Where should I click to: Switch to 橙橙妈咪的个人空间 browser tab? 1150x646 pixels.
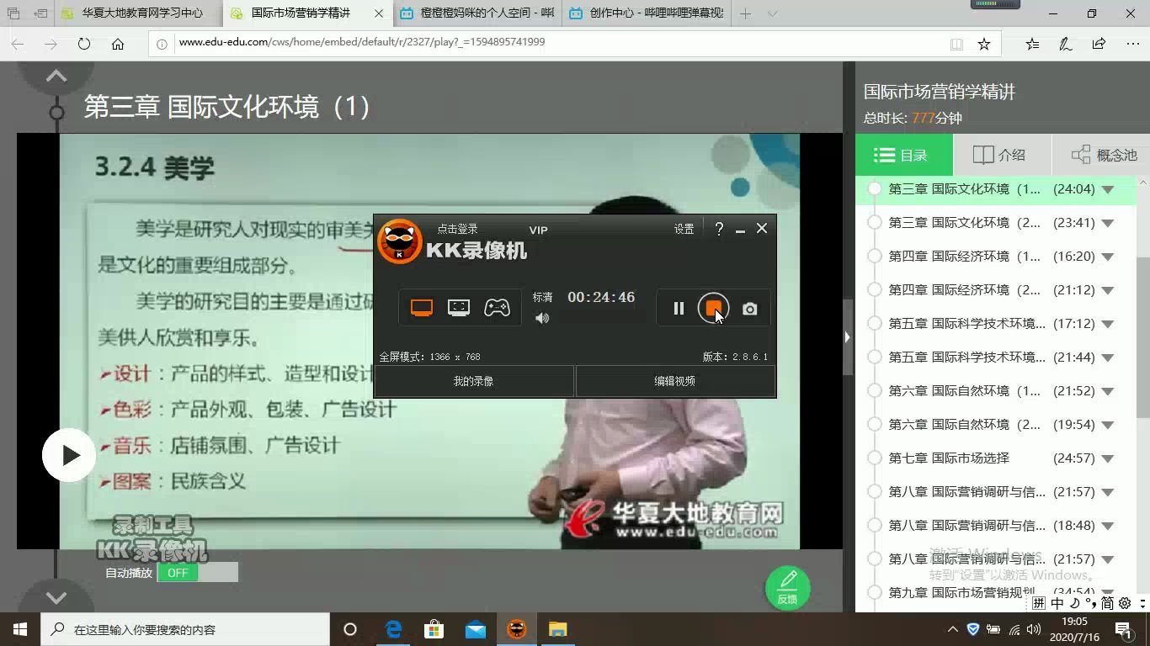pyautogui.click(x=477, y=13)
